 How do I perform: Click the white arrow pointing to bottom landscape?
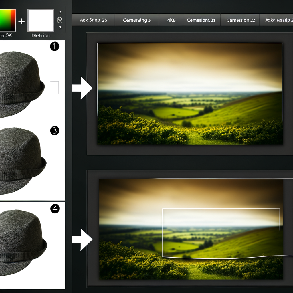click(x=82, y=239)
